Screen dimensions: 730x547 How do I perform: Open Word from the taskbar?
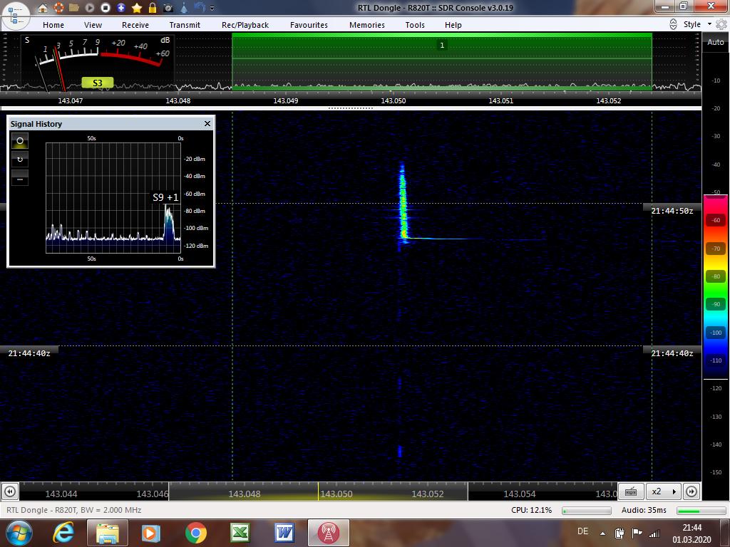coord(284,533)
